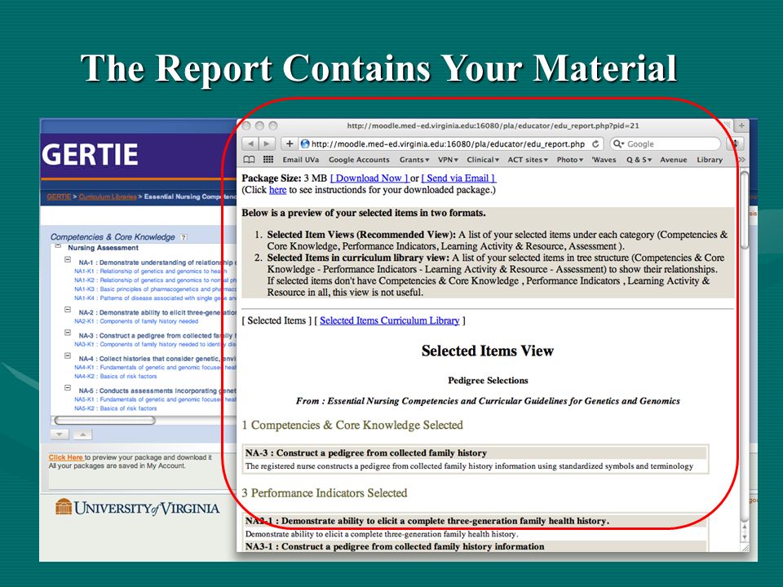Screen dimensions: 783x587
Task: Open the Photo bookmark folder
Action: 570,160
